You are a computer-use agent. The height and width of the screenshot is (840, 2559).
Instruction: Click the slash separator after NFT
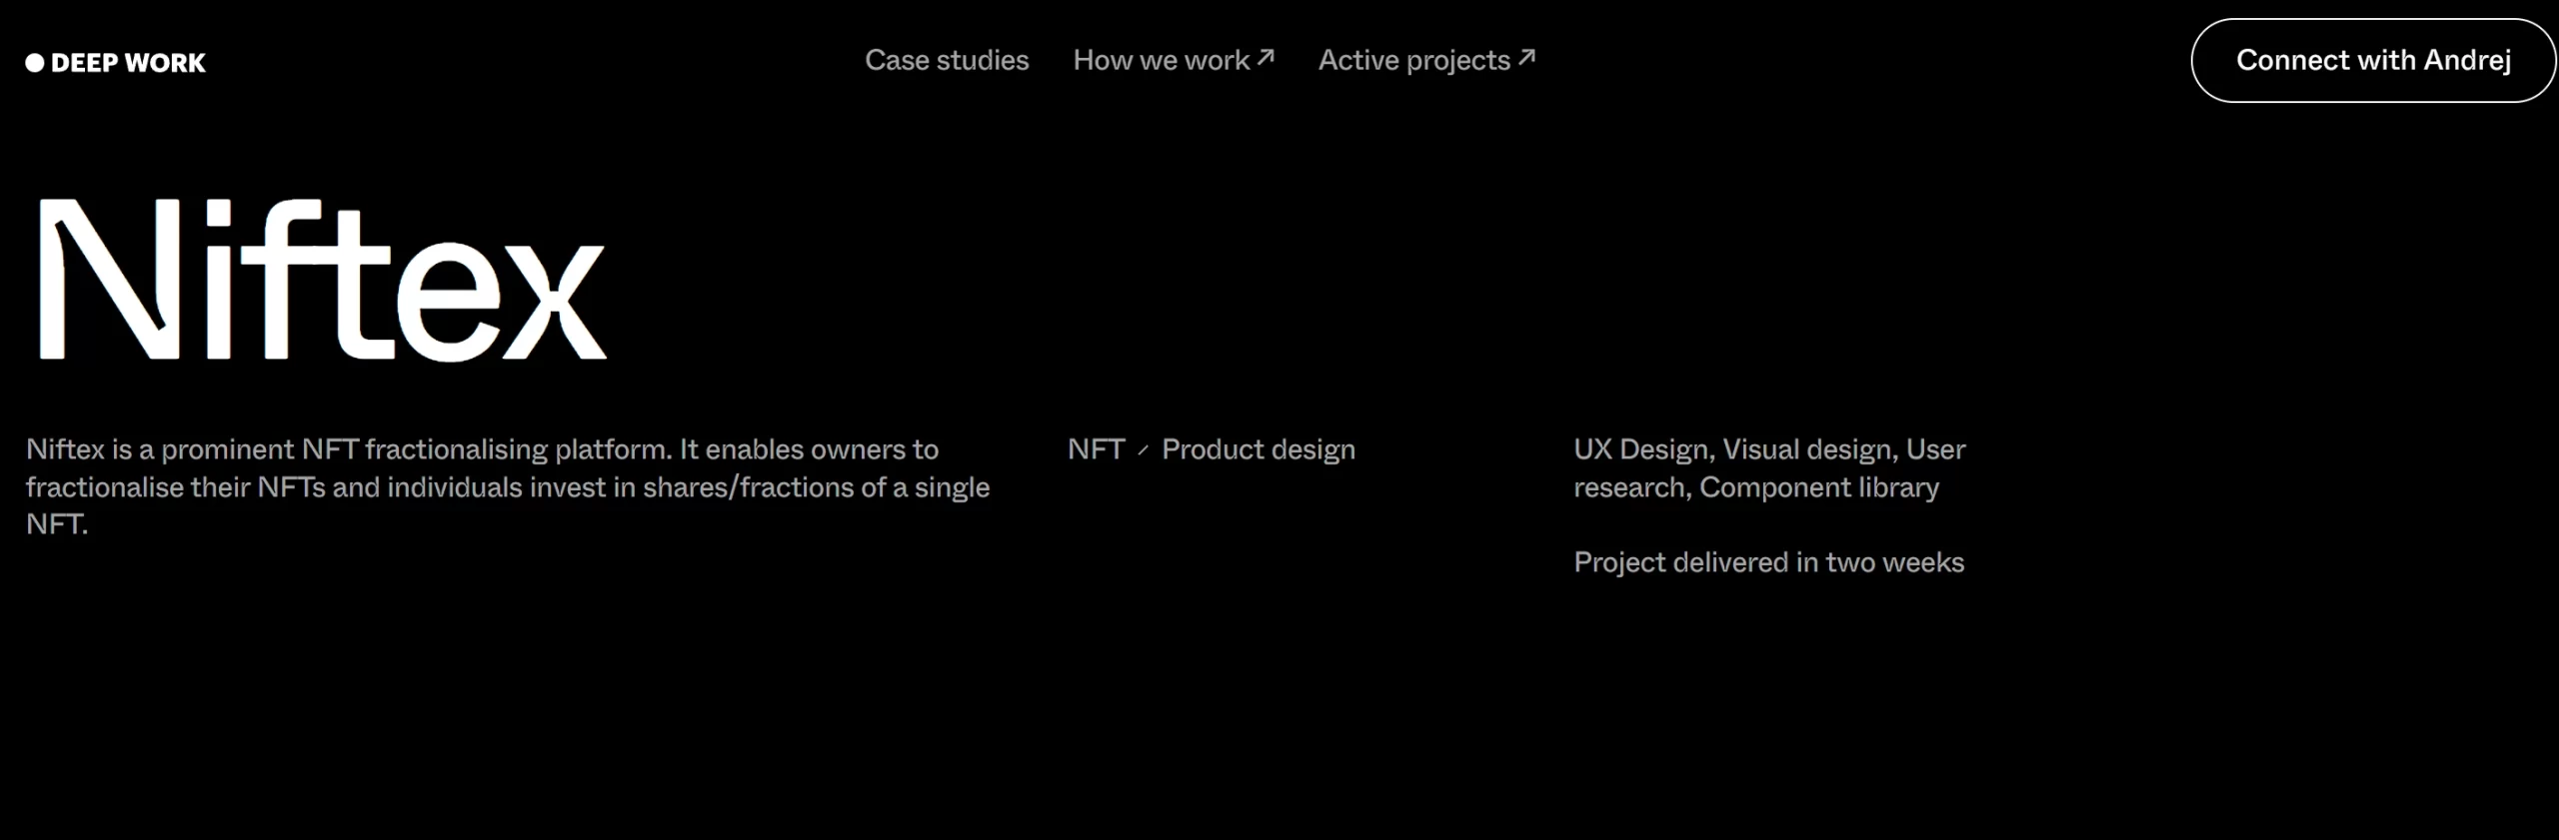click(x=1143, y=450)
